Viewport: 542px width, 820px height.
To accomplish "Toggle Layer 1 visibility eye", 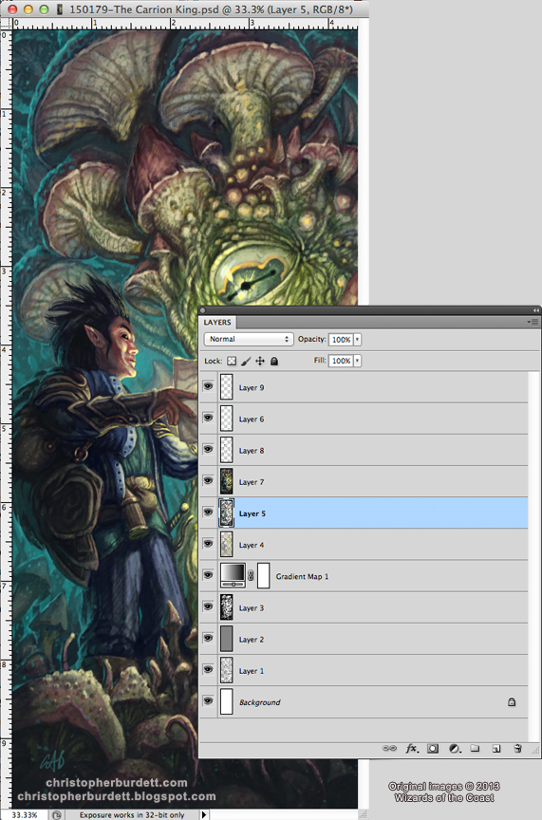I will coord(208,669).
